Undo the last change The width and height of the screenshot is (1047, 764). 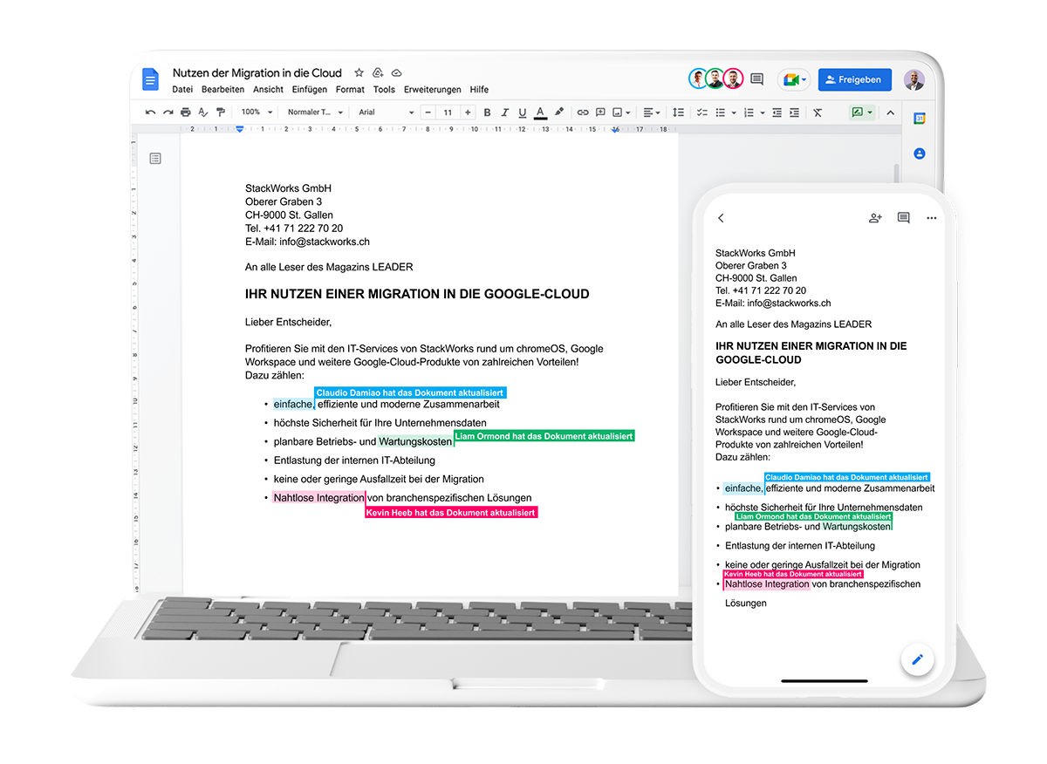[x=150, y=113]
